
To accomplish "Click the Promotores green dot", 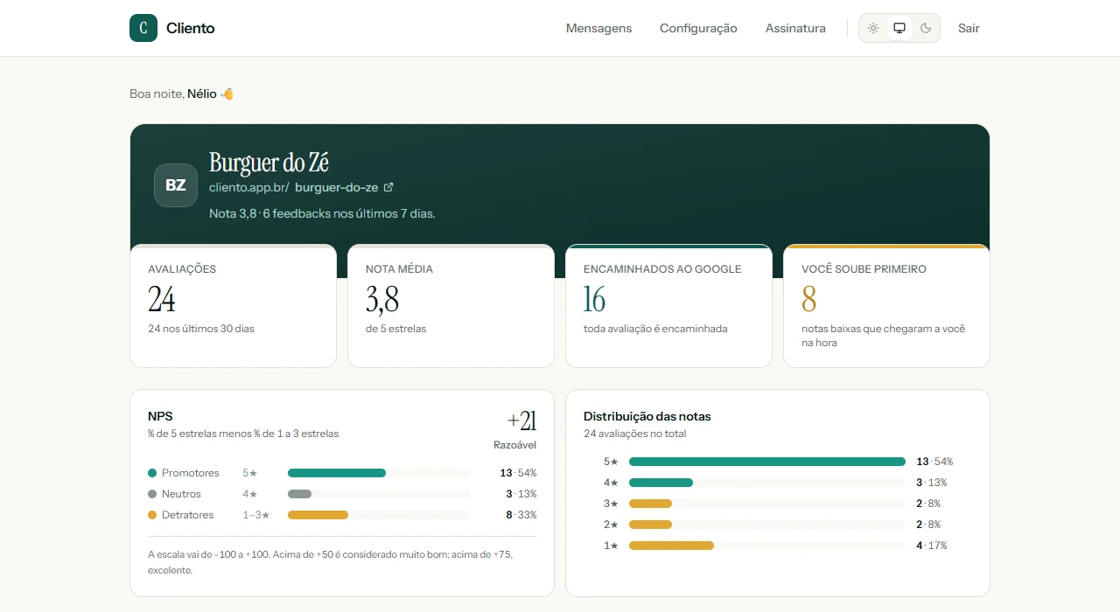I will click(152, 473).
